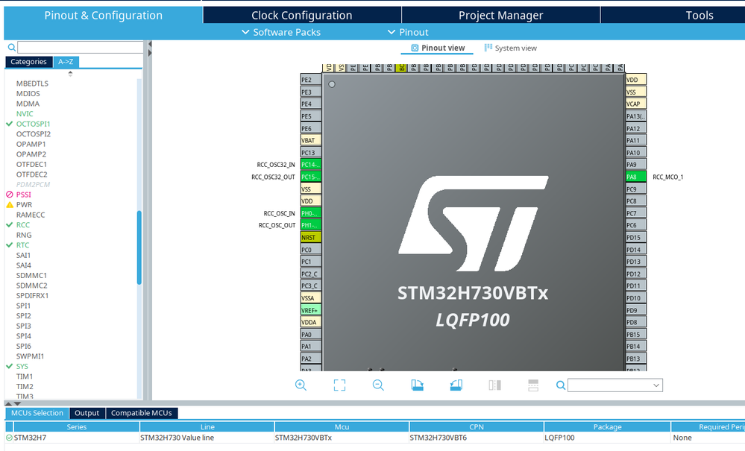Select the PH0 pin on the chip
Viewport: 745px width, 451px height.
(311, 213)
